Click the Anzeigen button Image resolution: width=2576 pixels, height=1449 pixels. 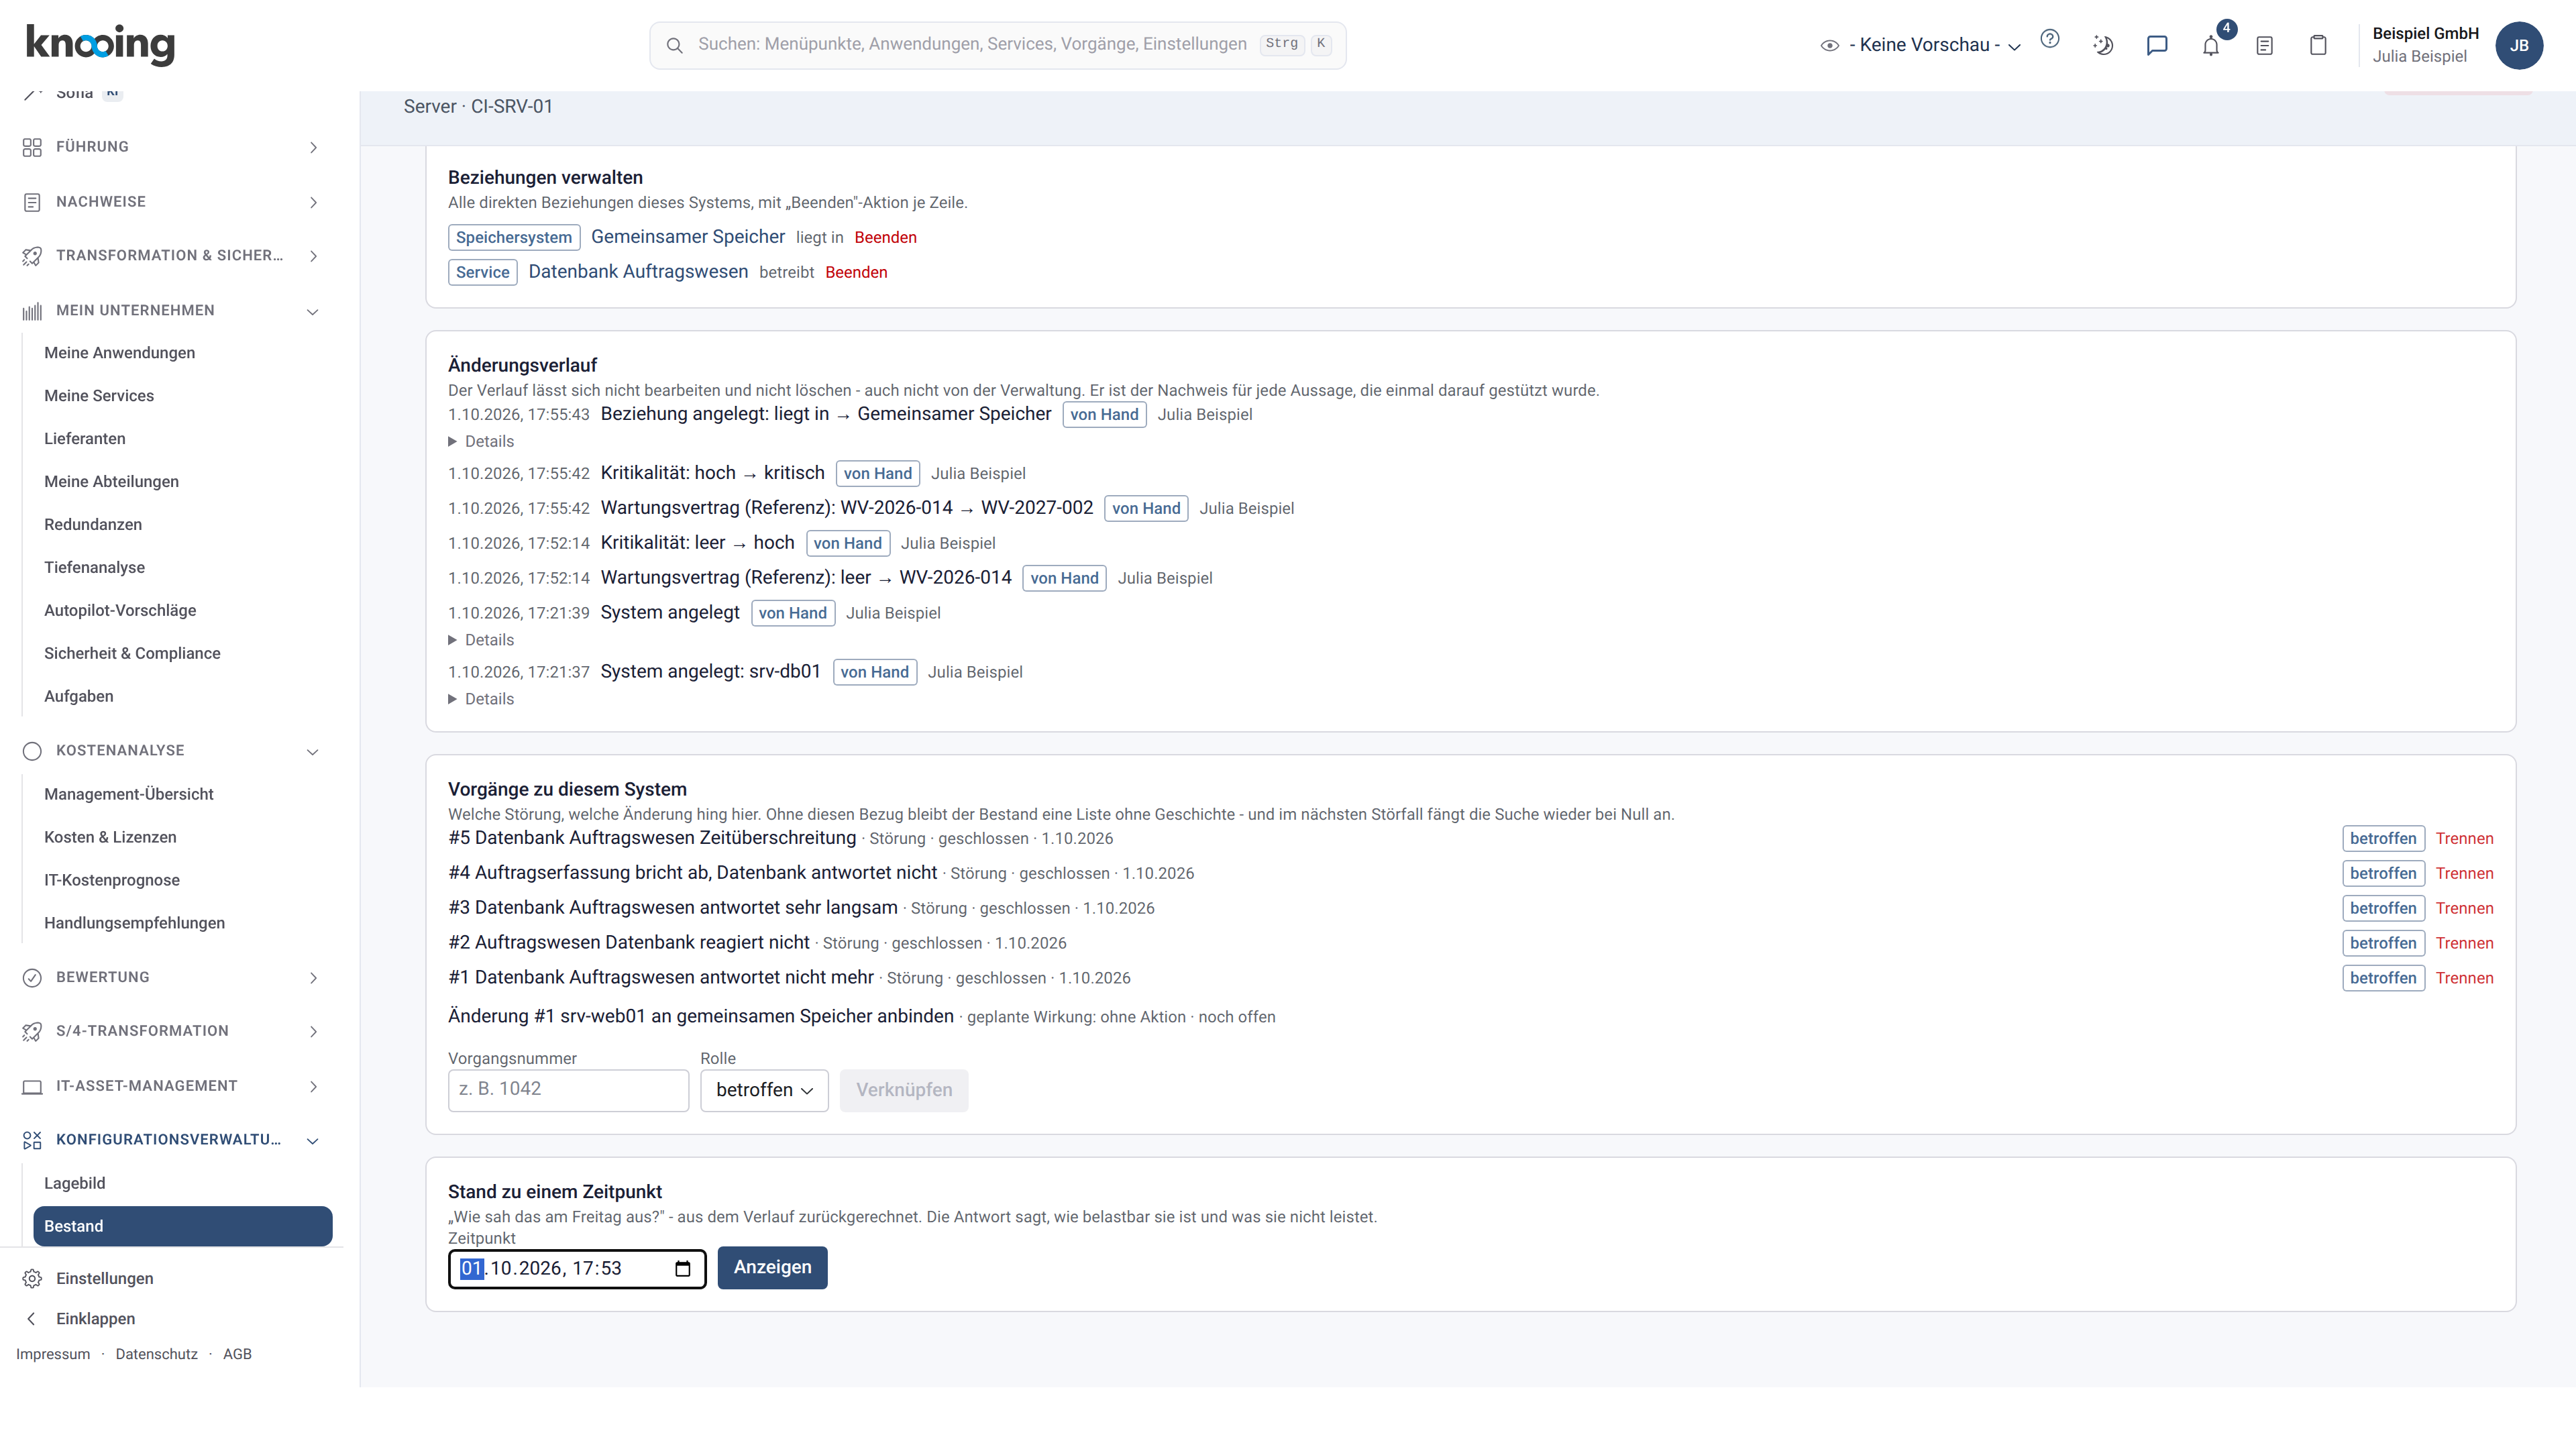point(772,1267)
